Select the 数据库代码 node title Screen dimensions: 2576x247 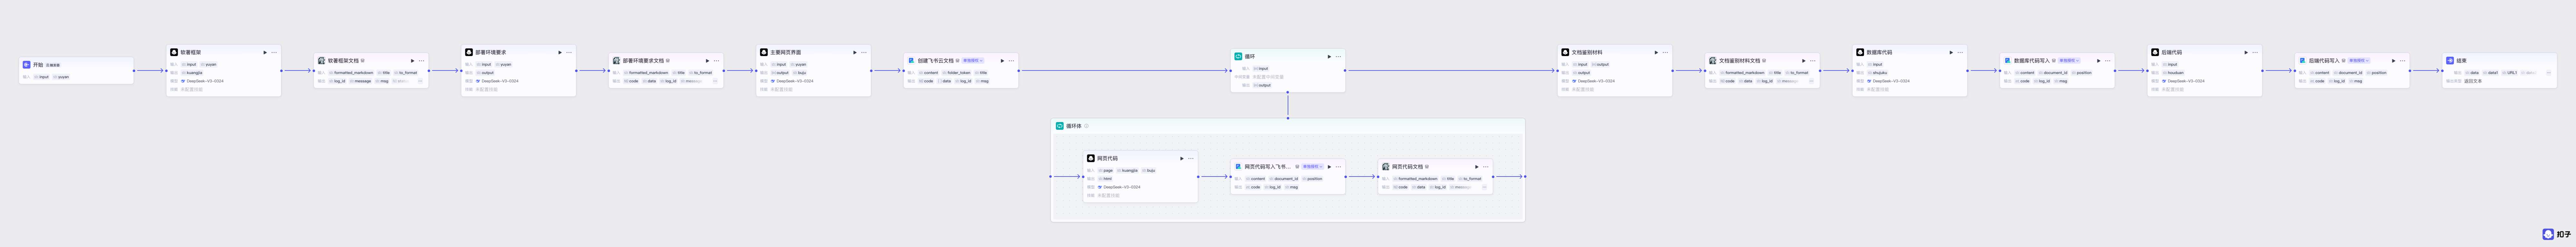[1879, 52]
